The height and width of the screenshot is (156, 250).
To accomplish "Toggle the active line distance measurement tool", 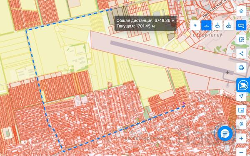I will 206,25.
